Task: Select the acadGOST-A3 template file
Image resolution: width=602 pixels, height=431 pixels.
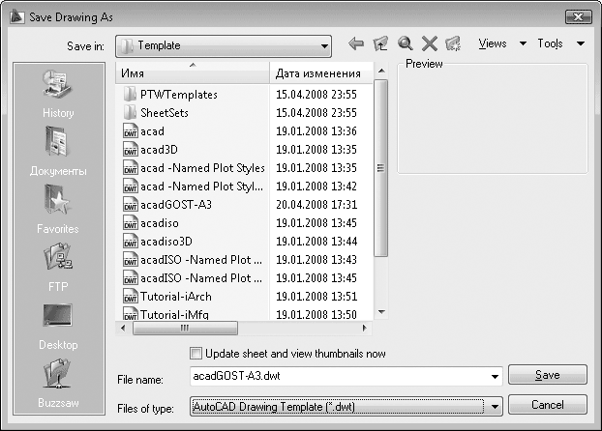Action: [176, 204]
